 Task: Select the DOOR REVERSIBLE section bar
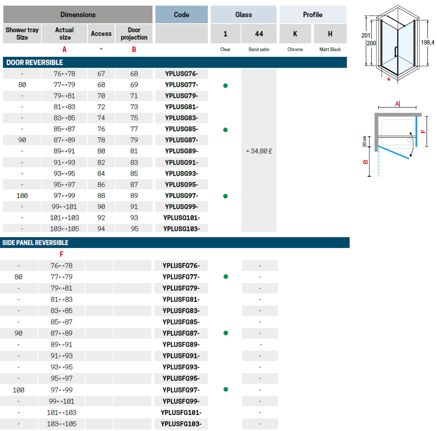[x=175, y=63]
